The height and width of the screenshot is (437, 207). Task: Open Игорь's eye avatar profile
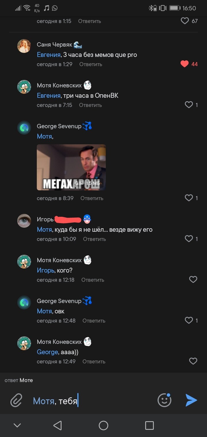click(x=24, y=221)
